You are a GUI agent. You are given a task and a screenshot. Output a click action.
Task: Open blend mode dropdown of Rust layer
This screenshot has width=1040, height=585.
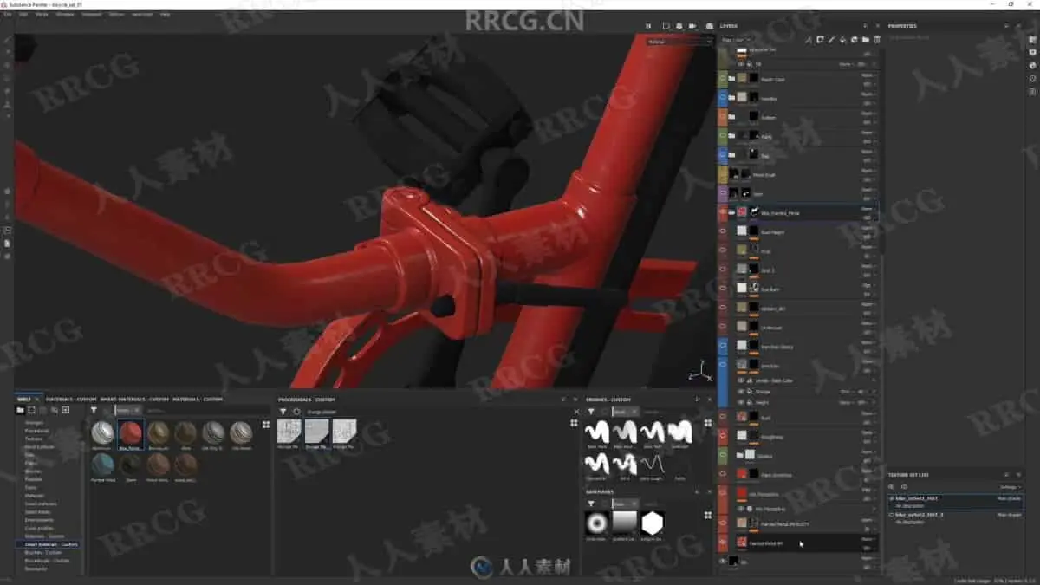(x=868, y=413)
